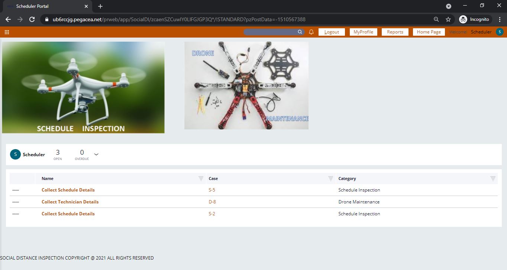Click the urgency dash in D-8 row

click(x=16, y=202)
